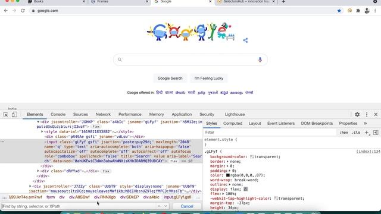Click the I'm Feeling Lucky button

(x=209, y=78)
